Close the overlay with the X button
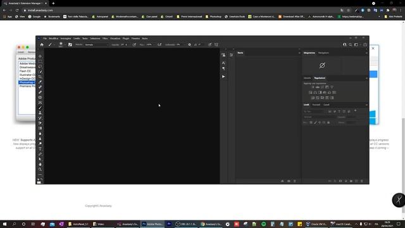 [x=373, y=48]
